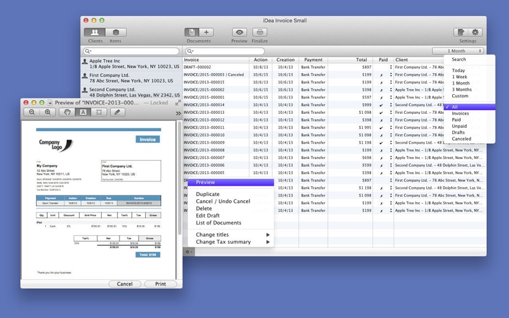509x318 pixels.
Task: Toggle paid mark on INVOICE/2013-000014
Action: tap(382, 105)
